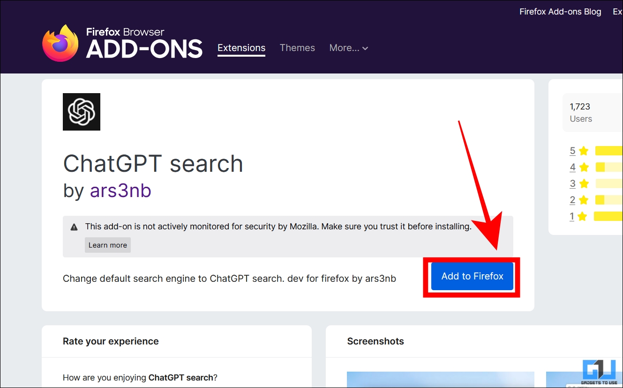Click the ChatGPT search add-on icon
Image resolution: width=623 pixels, height=388 pixels.
pyautogui.click(x=82, y=112)
